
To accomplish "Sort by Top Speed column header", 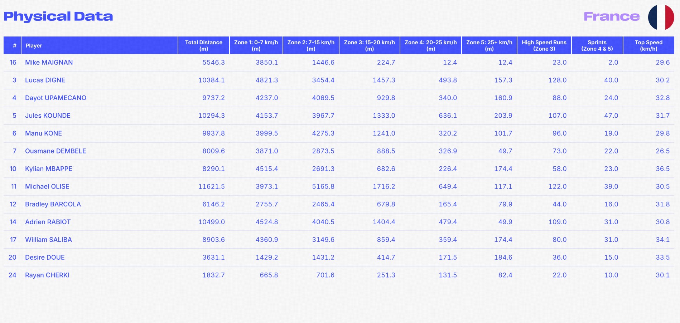I will (648, 45).
